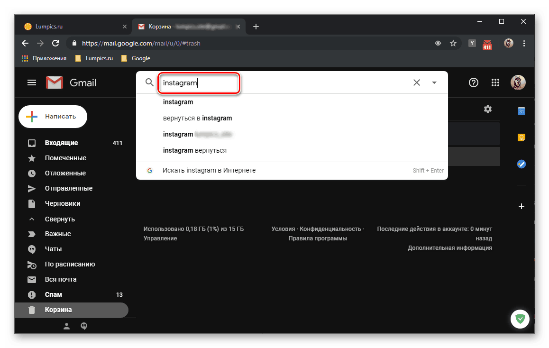Open Правила программы link
This screenshot has width=549, height=348.
pyautogui.click(x=318, y=238)
